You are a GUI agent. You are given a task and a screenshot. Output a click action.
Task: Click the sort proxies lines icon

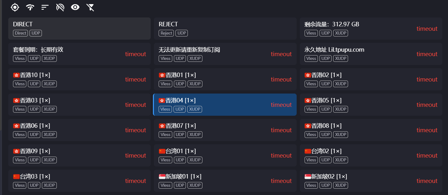tap(45, 7)
